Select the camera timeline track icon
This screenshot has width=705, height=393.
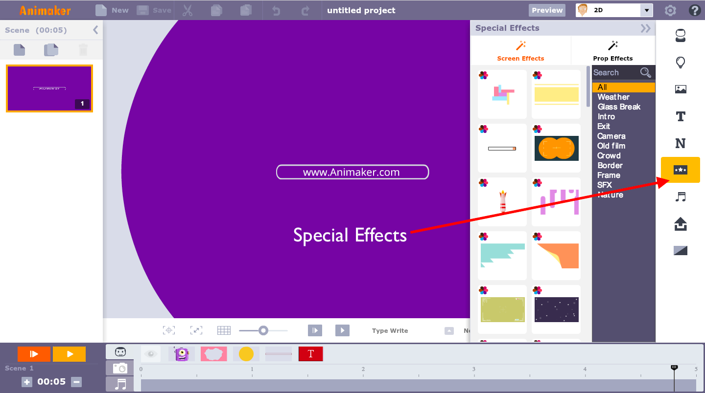pos(120,368)
